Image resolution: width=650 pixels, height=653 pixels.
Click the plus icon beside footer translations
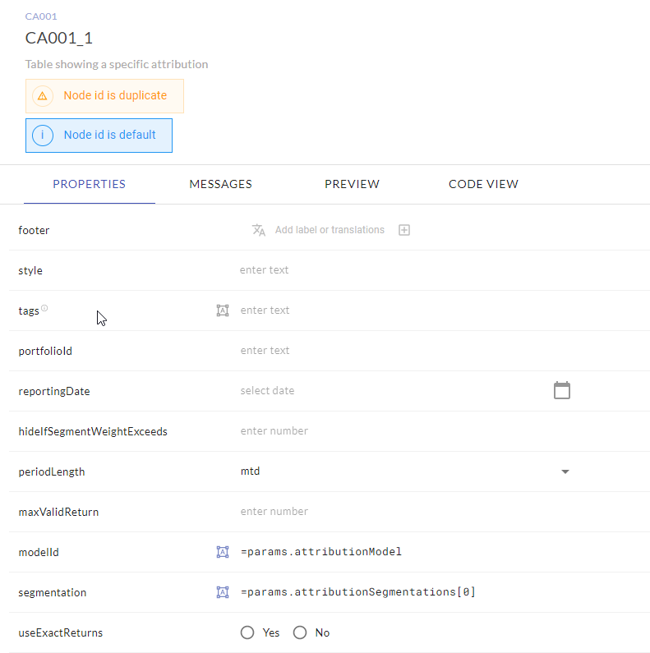pyautogui.click(x=404, y=230)
